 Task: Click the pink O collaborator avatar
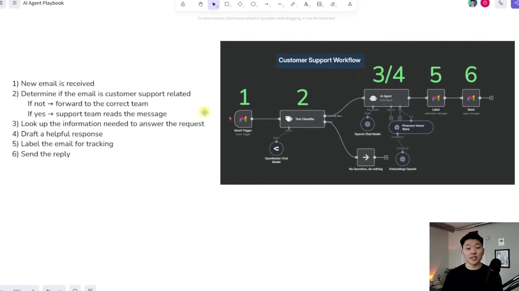click(x=485, y=3)
